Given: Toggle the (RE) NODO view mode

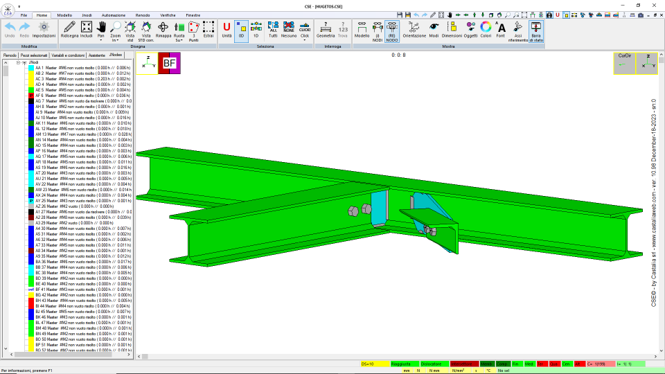Looking at the screenshot, I should (392, 31).
